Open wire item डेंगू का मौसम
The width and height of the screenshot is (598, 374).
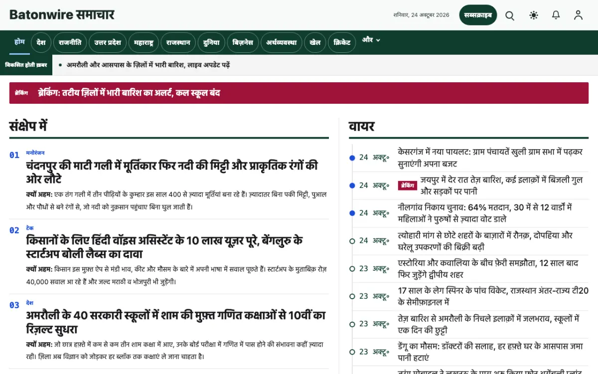click(490, 352)
